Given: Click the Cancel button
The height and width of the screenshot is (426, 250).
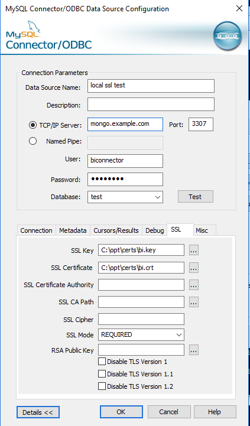Looking at the screenshot, I should tap(169, 412).
